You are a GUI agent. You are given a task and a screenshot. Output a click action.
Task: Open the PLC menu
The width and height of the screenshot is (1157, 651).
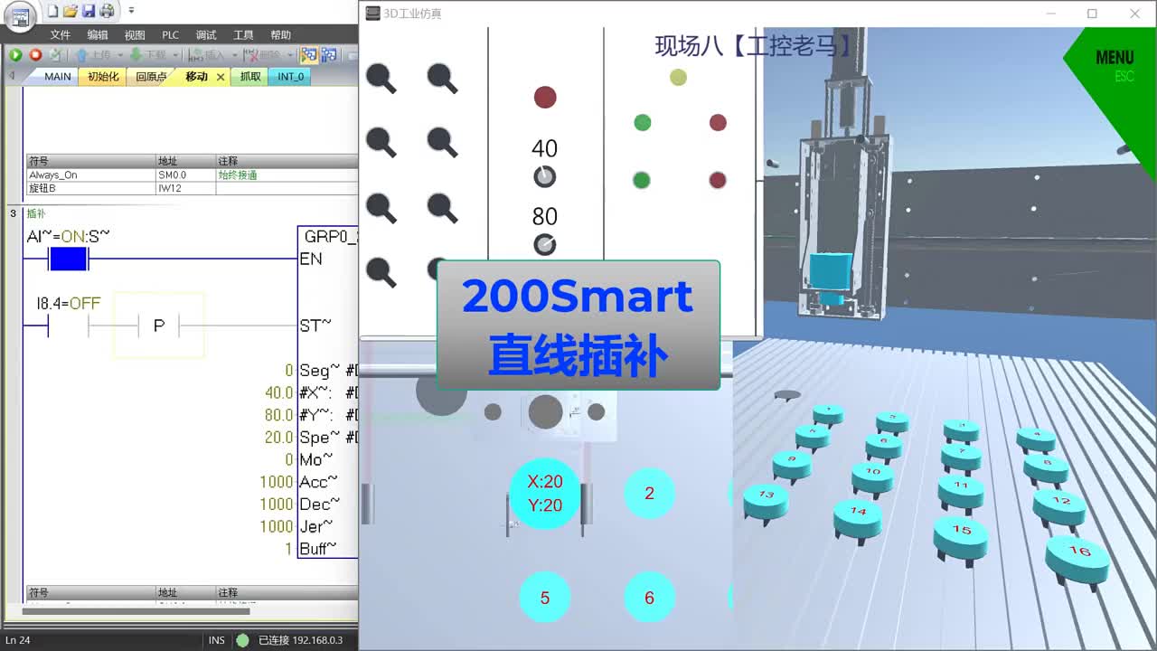click(170, 34)
